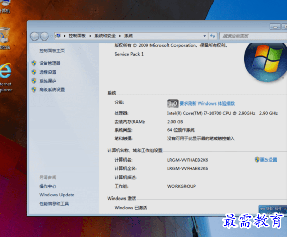Click the shield icon beside 更改设置

click(257, 160)
